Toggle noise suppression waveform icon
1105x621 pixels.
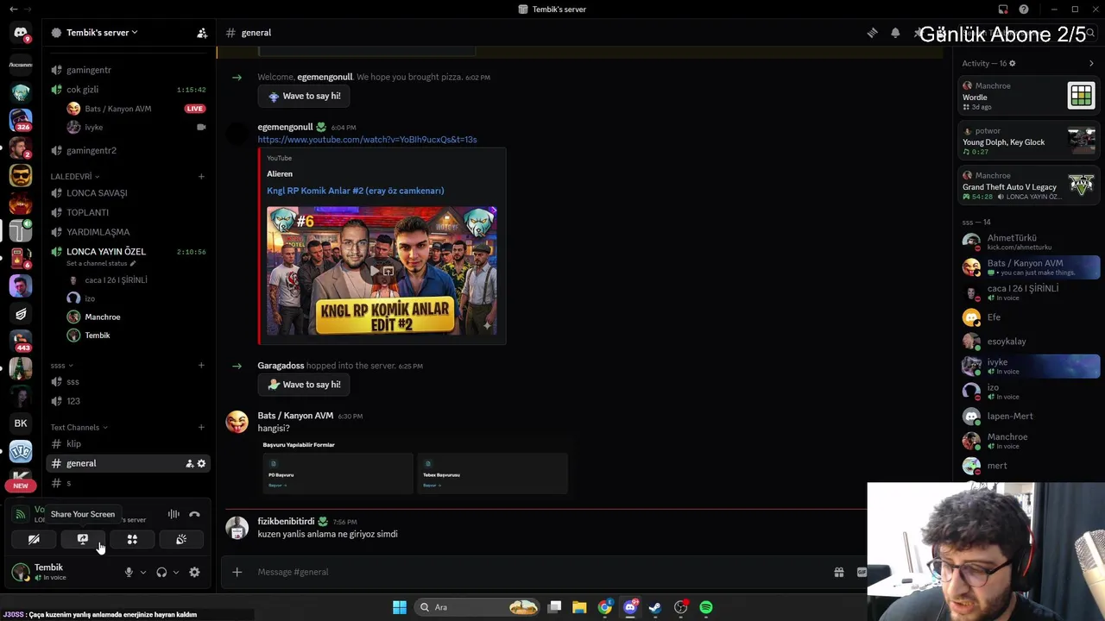coord(174,515)
